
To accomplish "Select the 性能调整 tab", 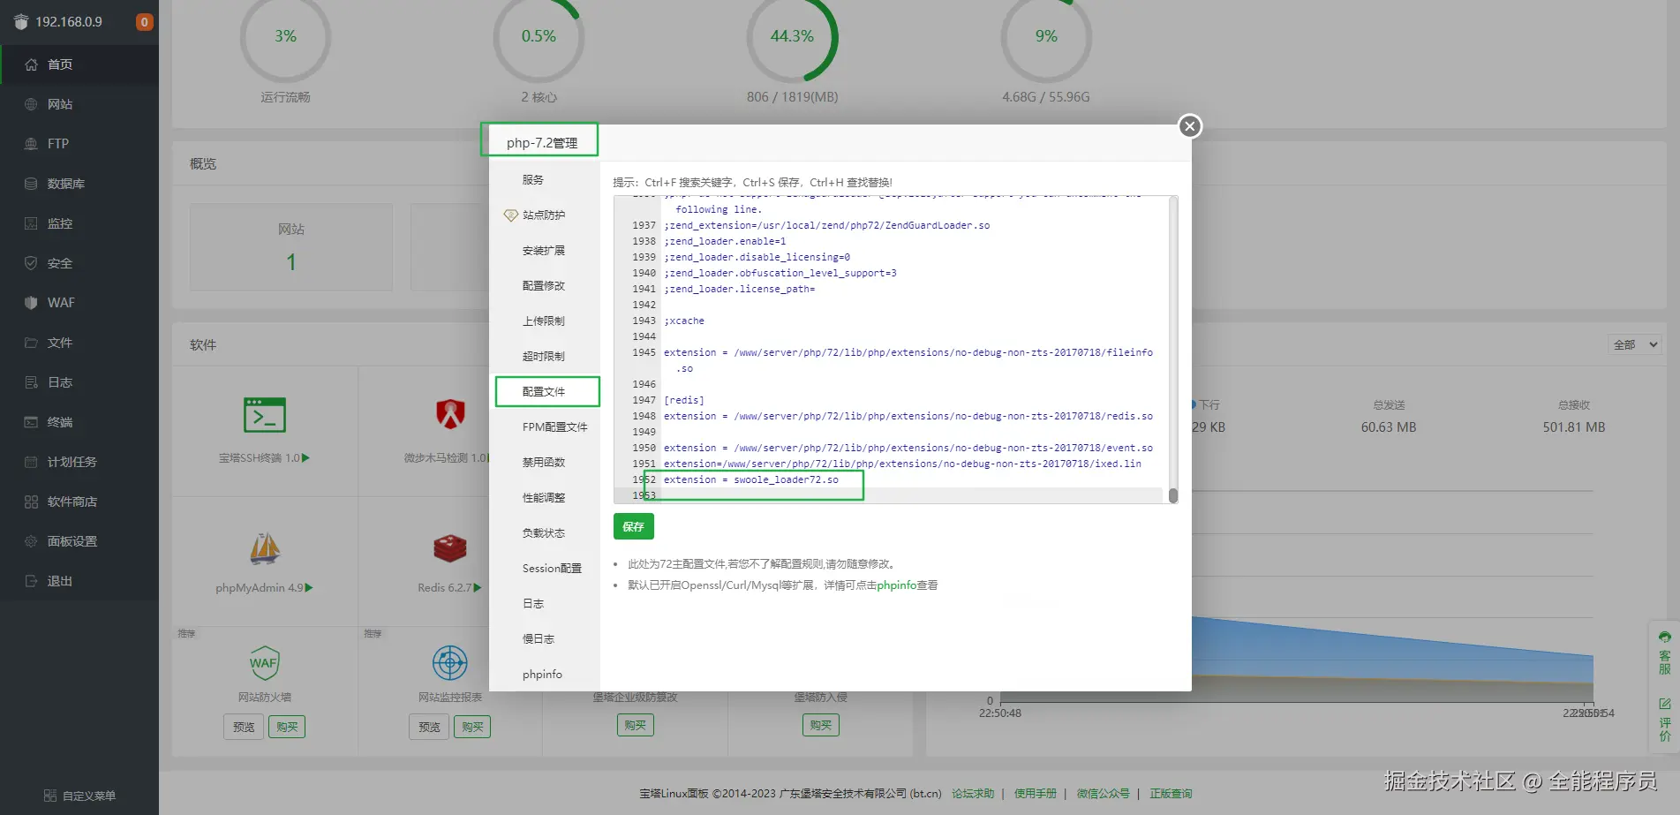I will click(545, 498).
